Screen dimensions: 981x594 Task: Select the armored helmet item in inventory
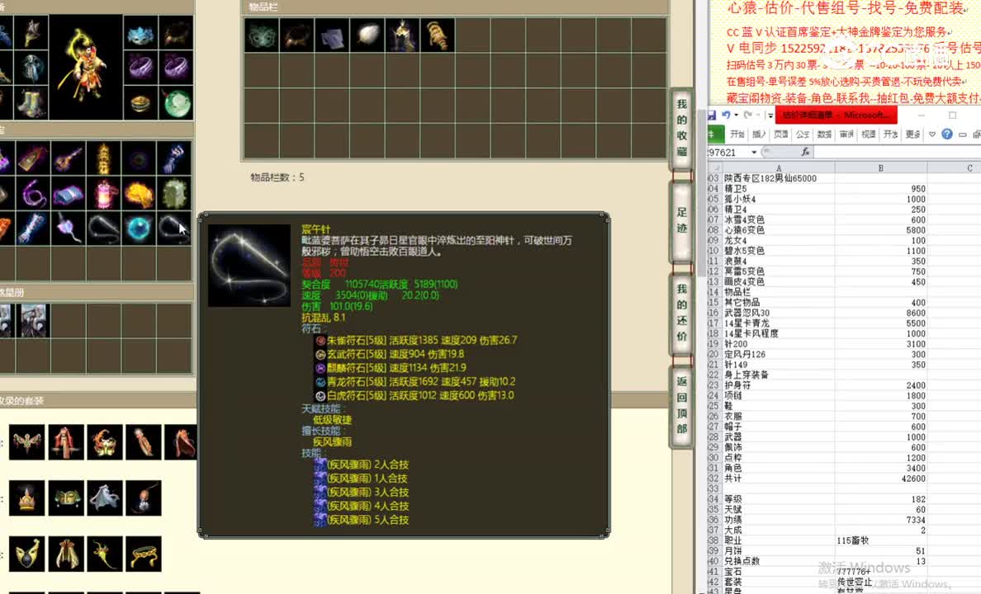tap(402, 35)
